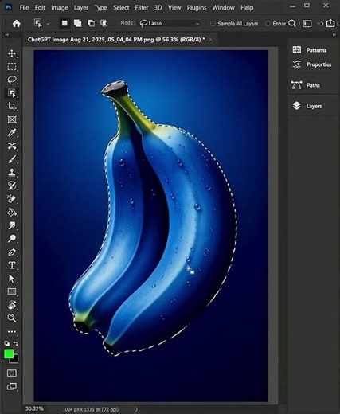The height and width of the screenshot is (414, 340).
Task: Open the Edit Toolbar three-dots menu
Action: pos(12,331)
